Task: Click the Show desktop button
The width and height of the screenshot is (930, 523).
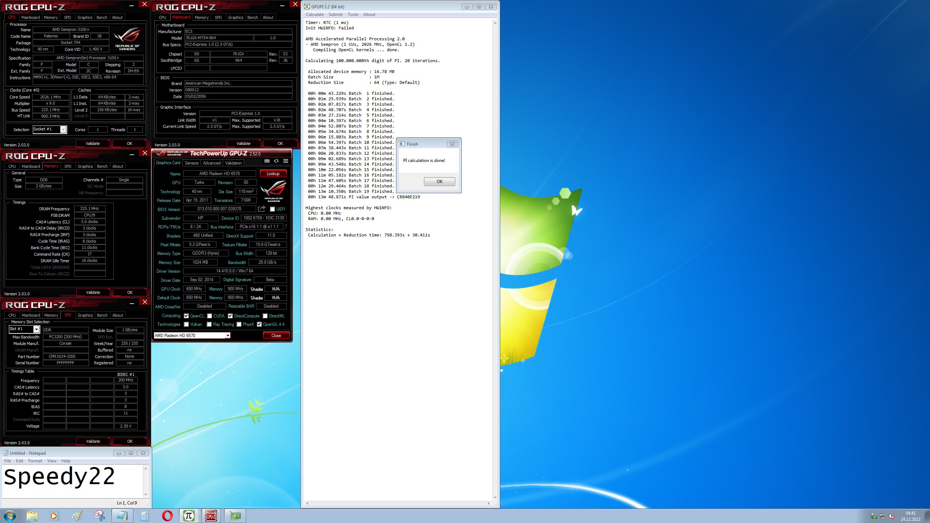Action: 927,516
